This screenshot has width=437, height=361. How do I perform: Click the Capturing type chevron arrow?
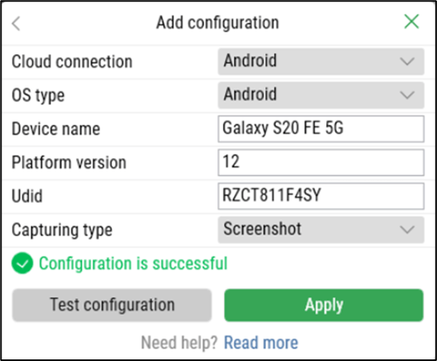[407, 230]
